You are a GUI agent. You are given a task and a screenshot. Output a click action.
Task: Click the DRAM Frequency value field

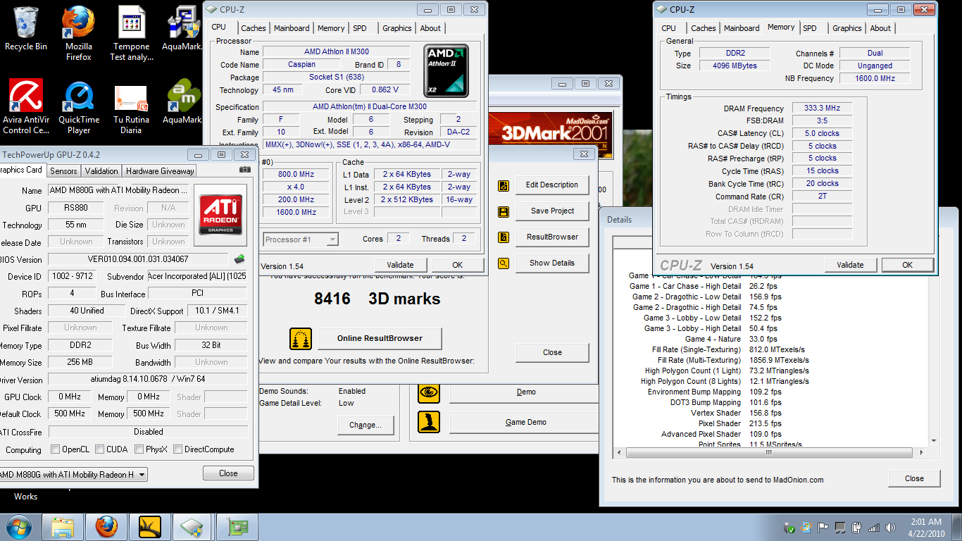(x=822, y=108)
